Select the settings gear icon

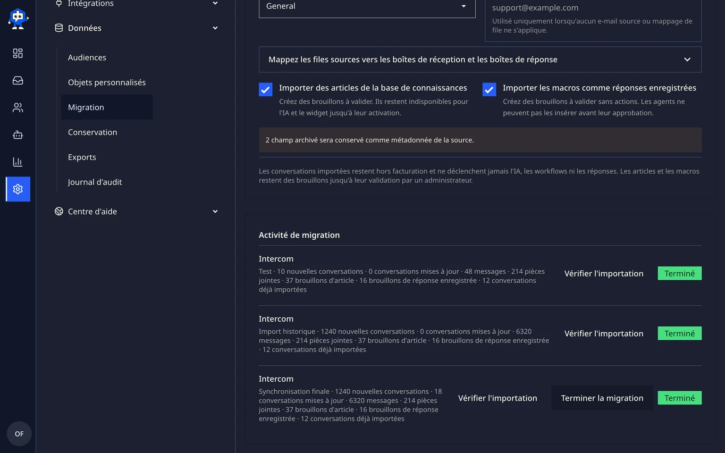tap(18, 189)
